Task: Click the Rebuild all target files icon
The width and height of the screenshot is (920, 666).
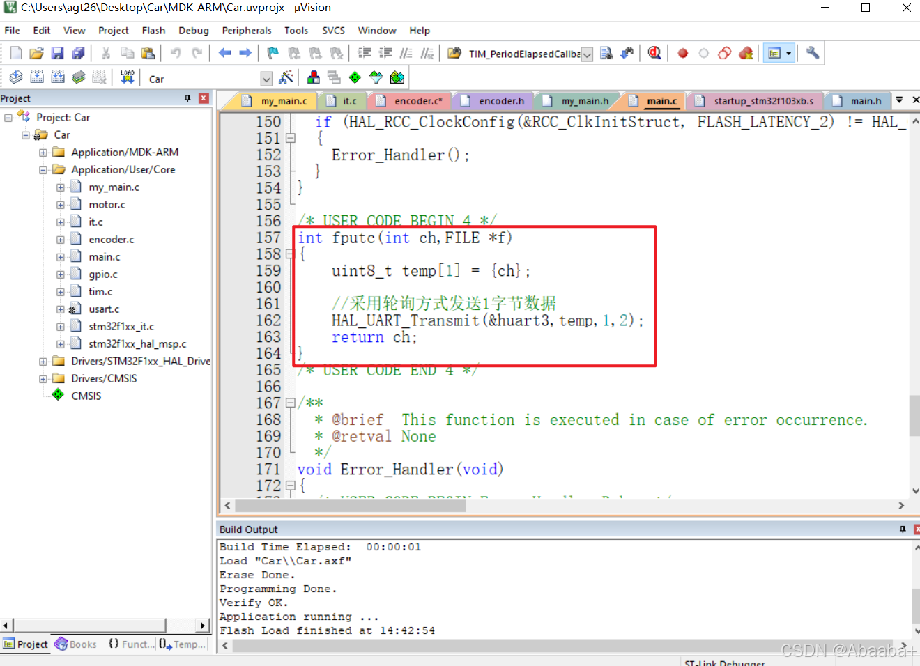Action: coord(58,77)
